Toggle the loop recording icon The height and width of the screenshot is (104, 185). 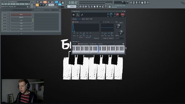click(x=52, y=2)
